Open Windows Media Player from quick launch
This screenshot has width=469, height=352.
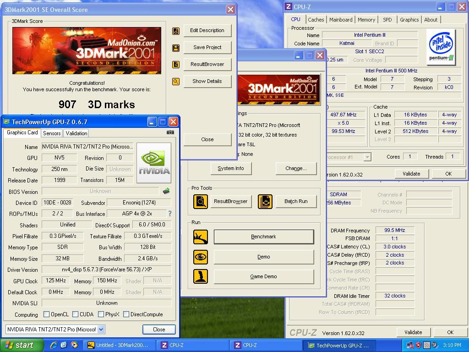[74, 345]
